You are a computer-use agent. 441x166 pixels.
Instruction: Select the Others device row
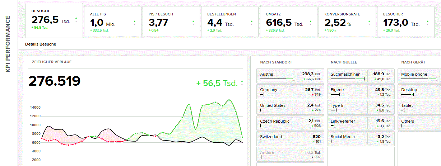pos(419,123)
